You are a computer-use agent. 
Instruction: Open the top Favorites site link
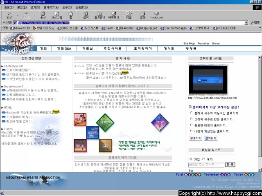click(203, 43)
